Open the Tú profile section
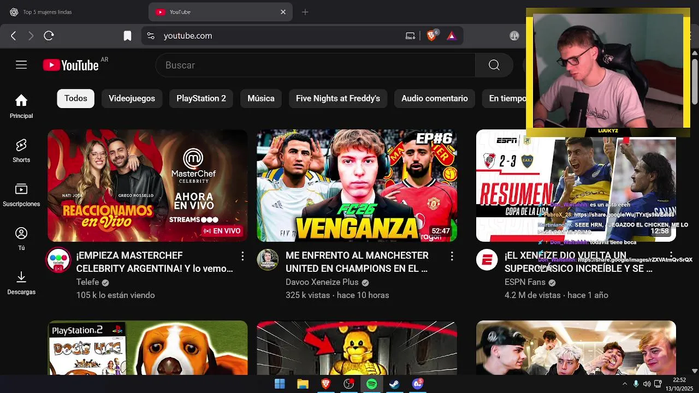This screenshot has height=393, width=699. (x=21, y=239)
